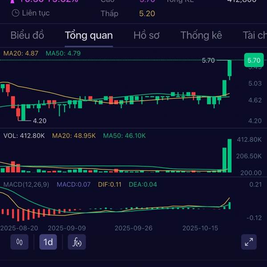
Task: Click the 5.03 price axis label
Action: (255, 84)
